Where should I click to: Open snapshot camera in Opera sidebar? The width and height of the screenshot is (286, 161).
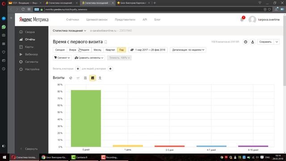tap(4, 35)
